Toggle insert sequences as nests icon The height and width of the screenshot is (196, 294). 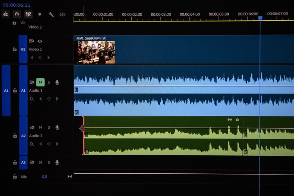[5, 14]
